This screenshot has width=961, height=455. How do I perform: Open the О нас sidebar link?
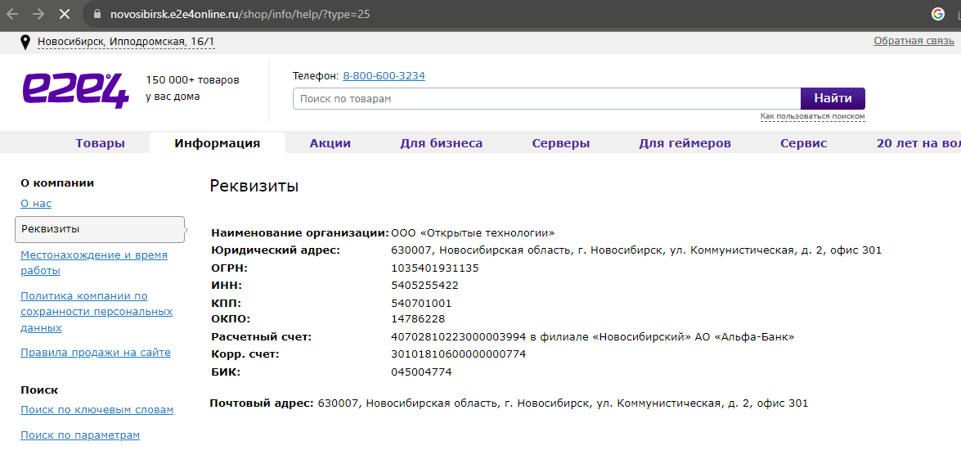click(36, 204)
